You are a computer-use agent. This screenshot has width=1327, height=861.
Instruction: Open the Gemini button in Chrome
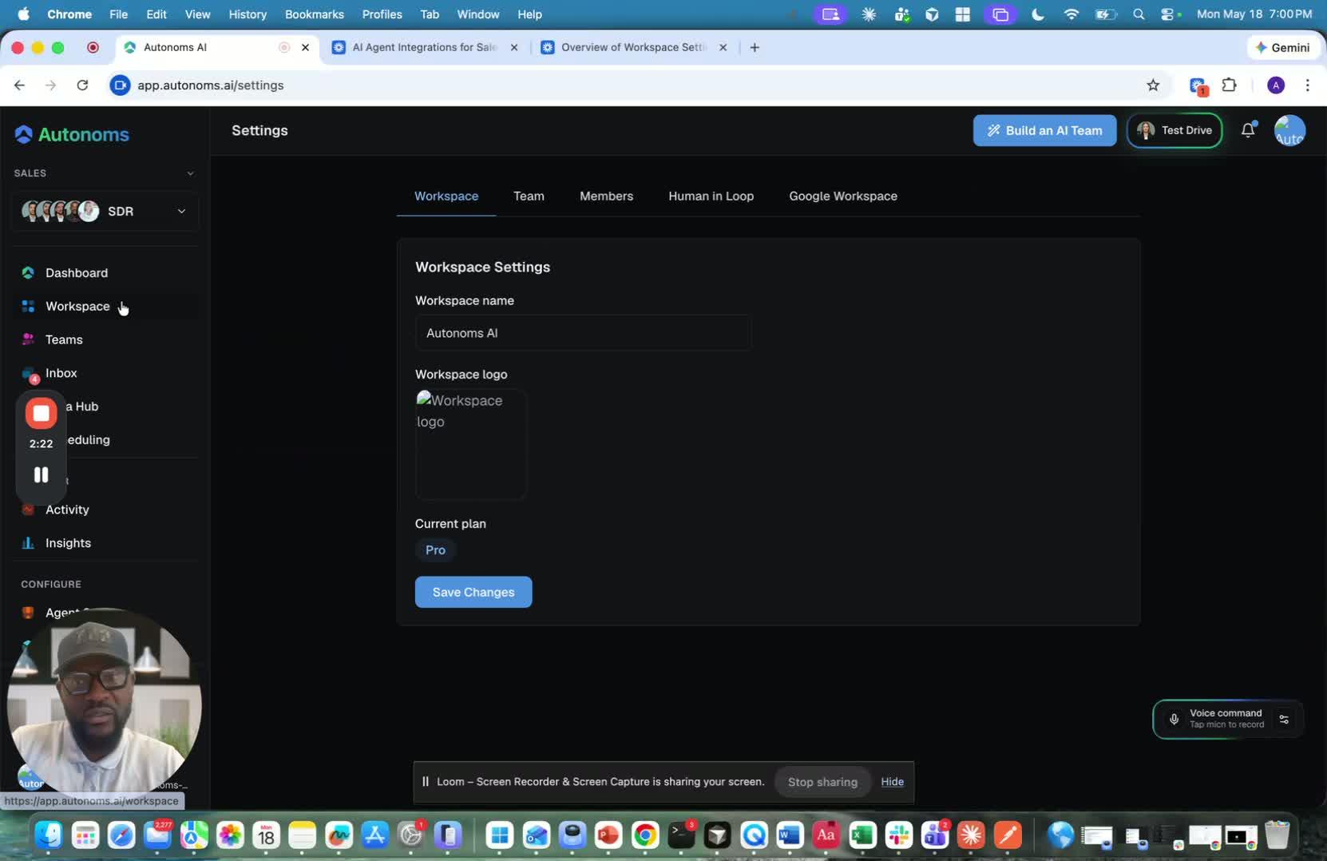click(x=1282, y=47)
